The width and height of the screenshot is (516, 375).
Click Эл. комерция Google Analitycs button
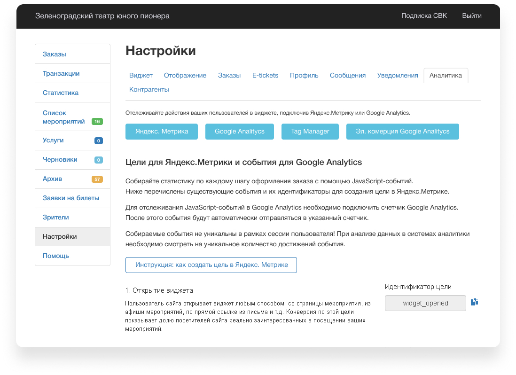pos(402,131)
